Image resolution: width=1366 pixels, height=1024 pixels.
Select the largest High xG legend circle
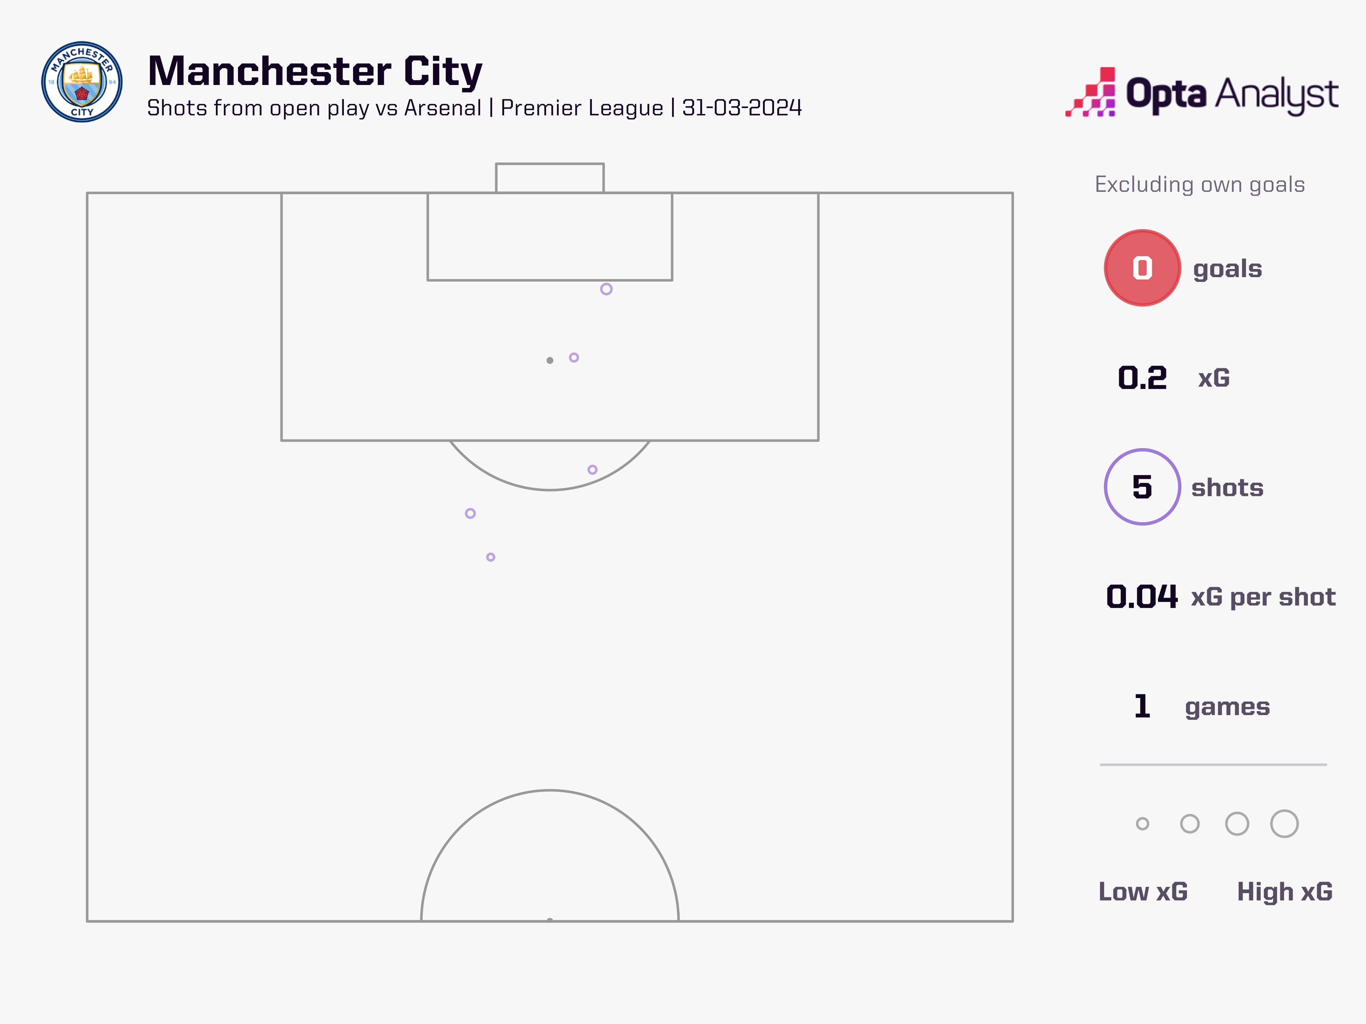pos(1284,823)
